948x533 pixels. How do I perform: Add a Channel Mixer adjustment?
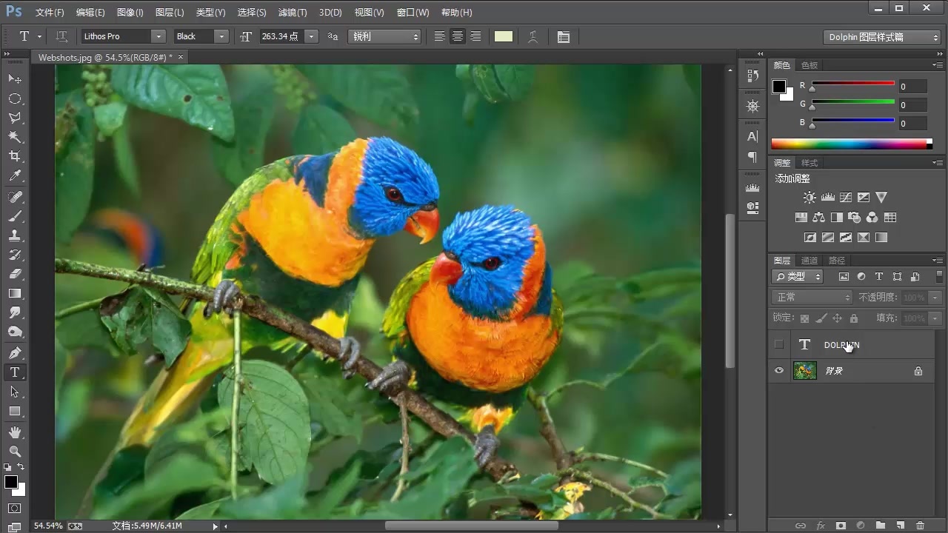(872, 218)
